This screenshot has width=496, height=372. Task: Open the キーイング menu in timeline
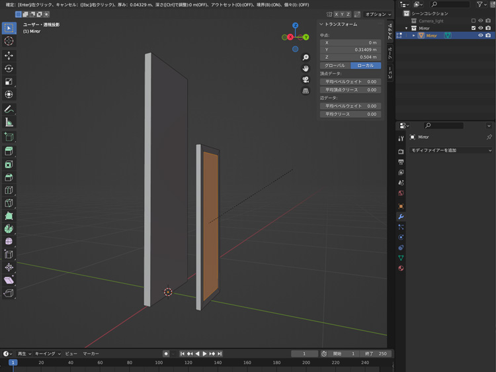(46, 353)
